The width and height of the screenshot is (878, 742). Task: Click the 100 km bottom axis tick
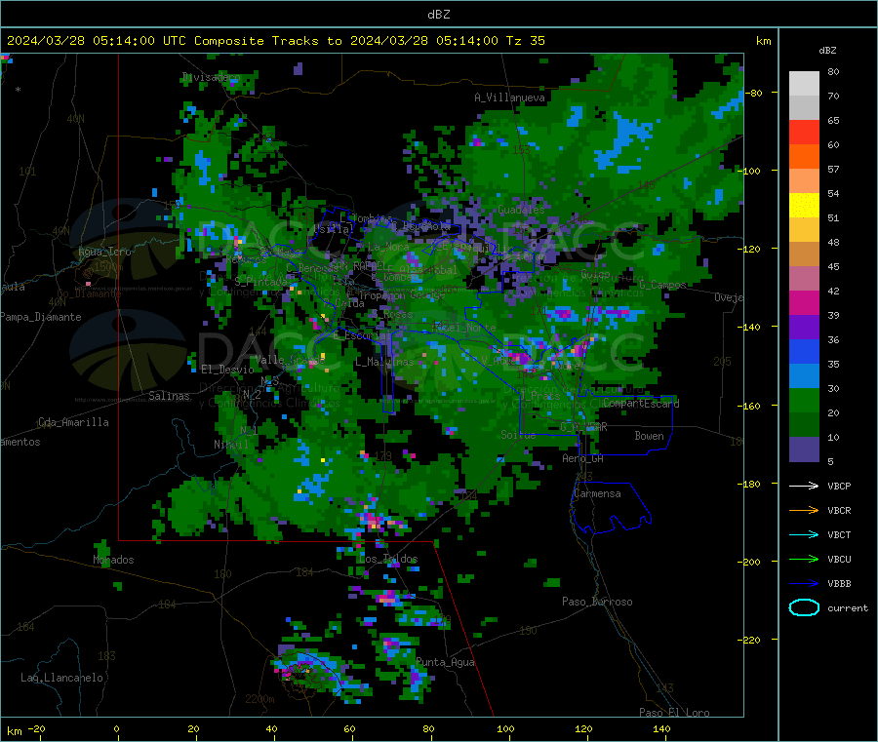(x=505, y=728)
